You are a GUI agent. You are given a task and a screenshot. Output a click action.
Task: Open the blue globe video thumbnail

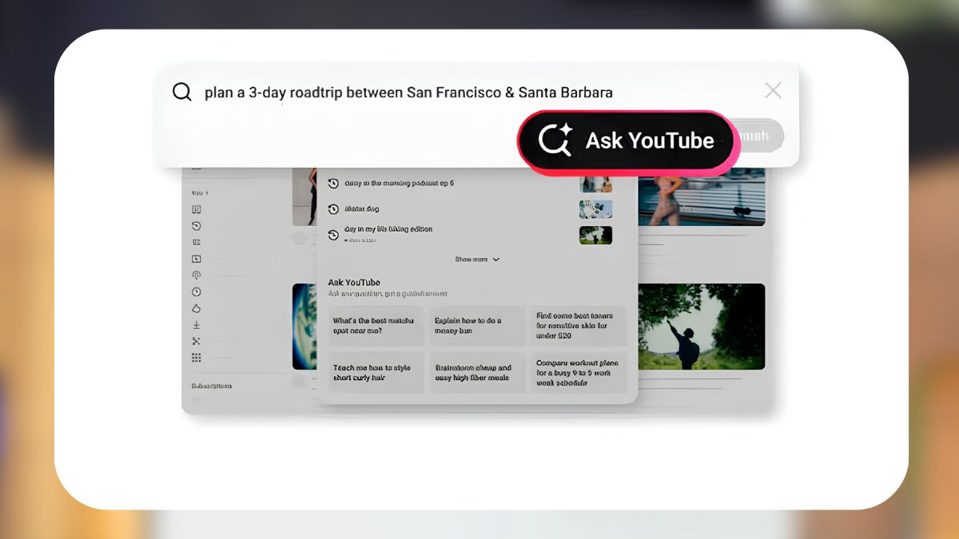point(304,326)
